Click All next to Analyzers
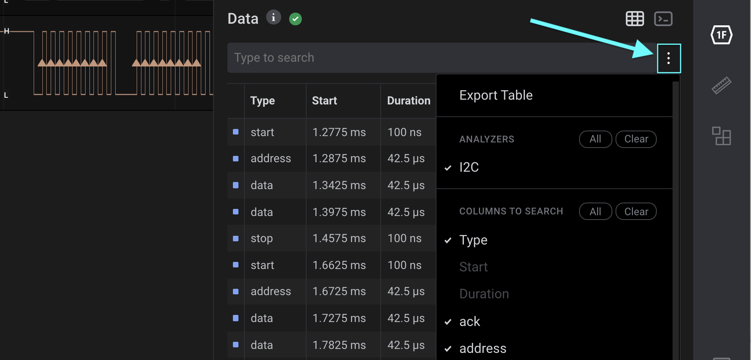 595,139
